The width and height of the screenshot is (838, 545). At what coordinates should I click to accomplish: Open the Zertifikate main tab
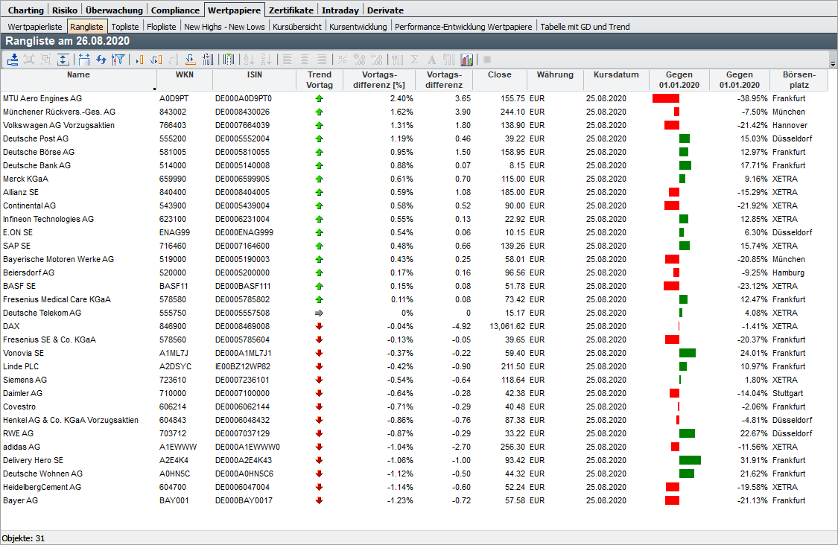click(291, 10)
